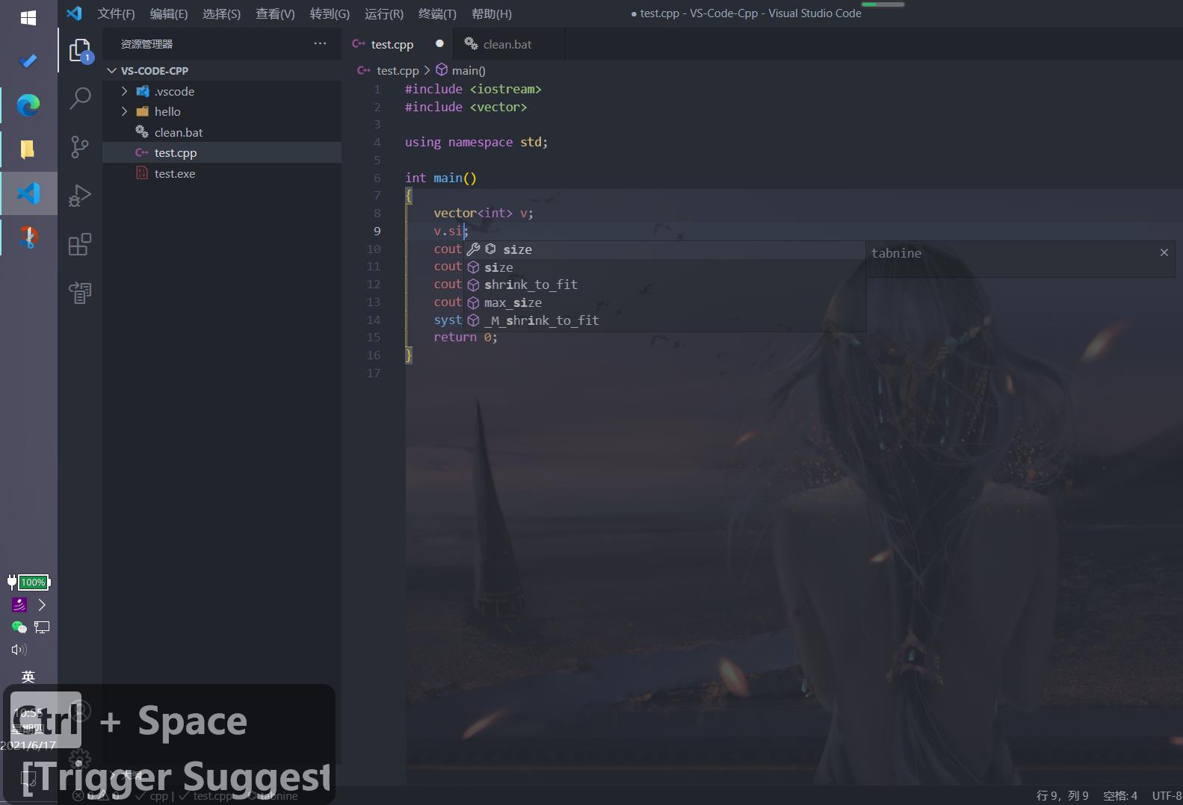
Task: Launch Microsoft Edge from taskbar
Action: click(x=28, y=105)
